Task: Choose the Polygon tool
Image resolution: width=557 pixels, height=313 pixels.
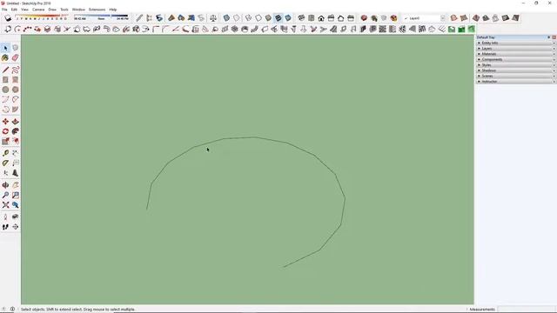Action: click(16, 90)
